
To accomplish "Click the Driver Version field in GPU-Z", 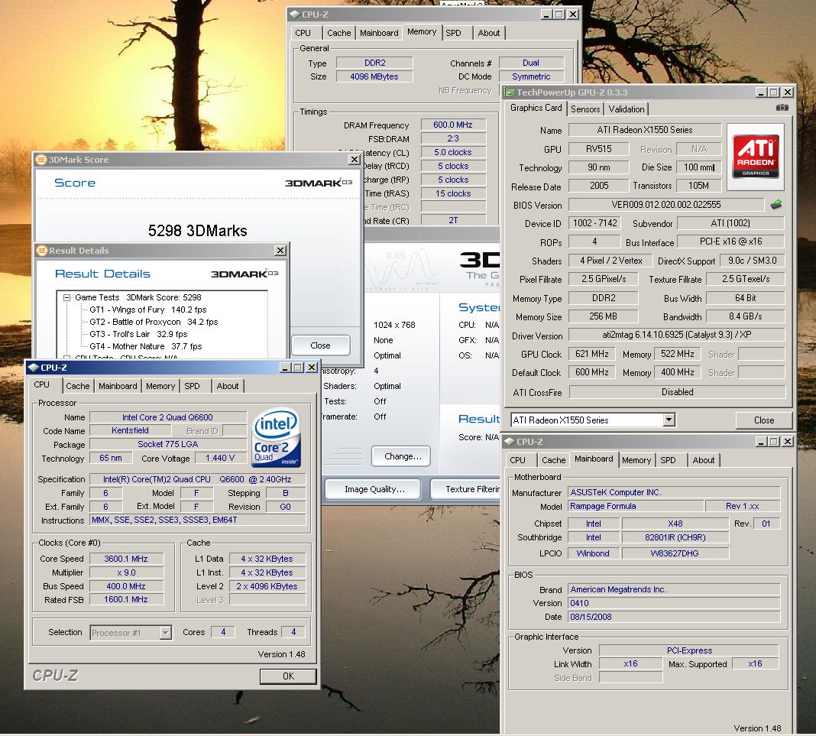I will (x=676, y=335).
